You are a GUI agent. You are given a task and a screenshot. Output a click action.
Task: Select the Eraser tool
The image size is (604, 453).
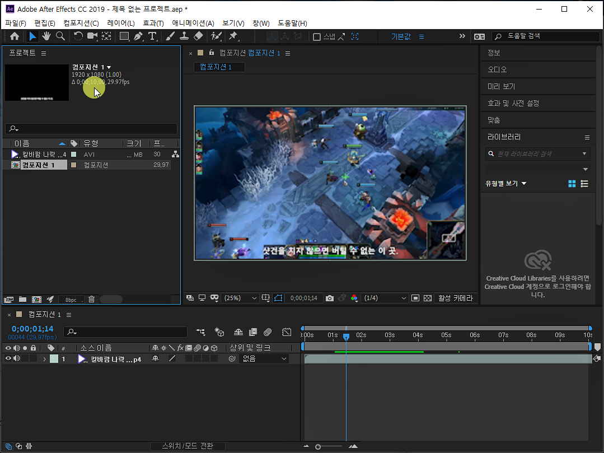pos(198,36)
